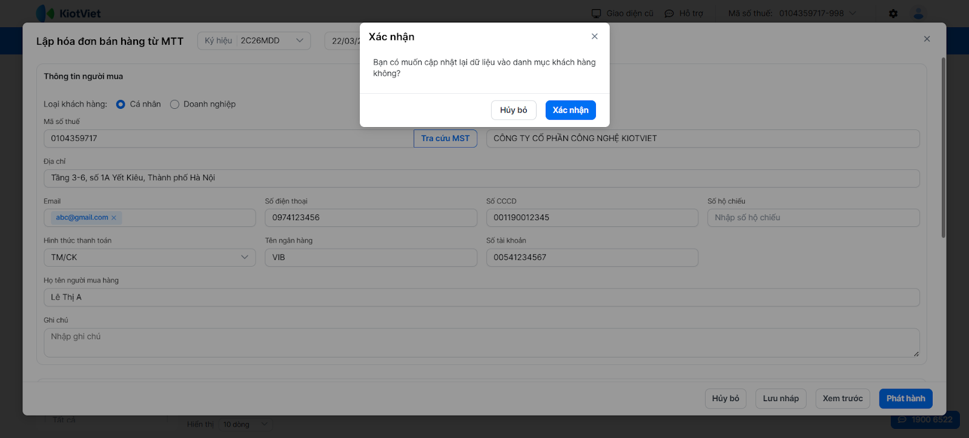Image resolution: width=969 pixels, height=438 pixels.
Task: Open Hình thức thanh toán dropdown
Action: click(150, 257)
